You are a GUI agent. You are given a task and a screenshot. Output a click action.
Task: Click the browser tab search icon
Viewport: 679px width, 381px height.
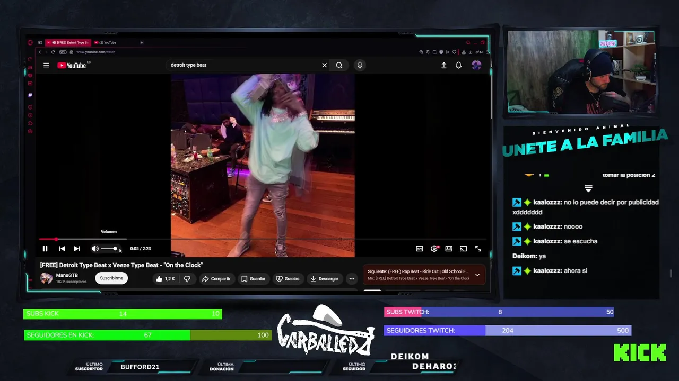tap(468, 42)
